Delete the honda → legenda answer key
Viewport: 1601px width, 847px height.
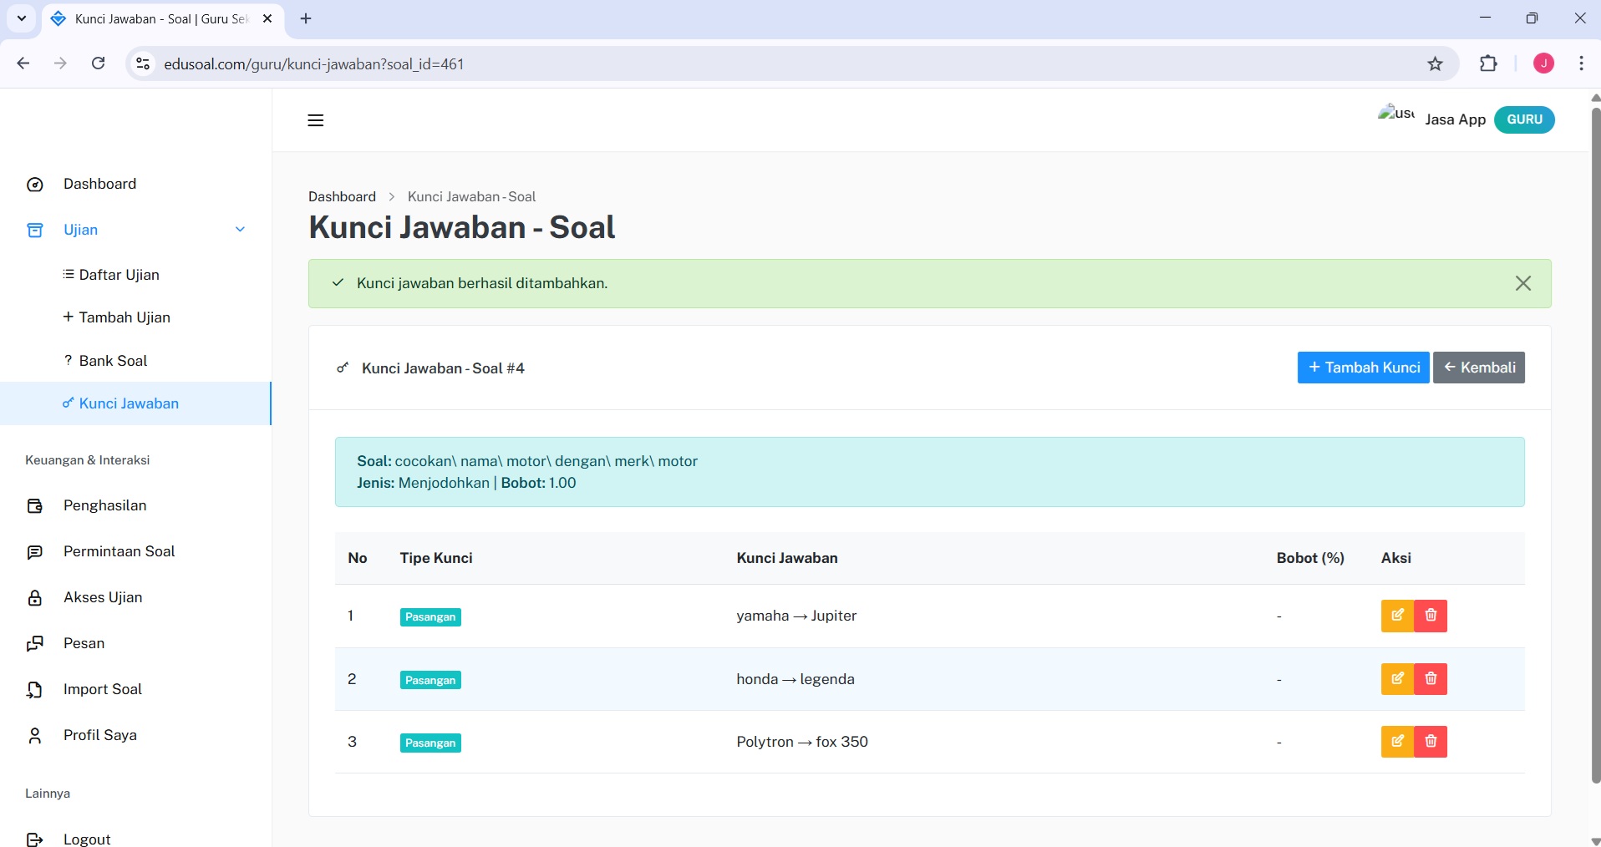click(1431, 678)
